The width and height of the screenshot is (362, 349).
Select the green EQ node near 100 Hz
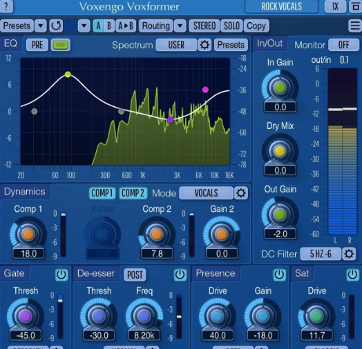pos(68,74)
